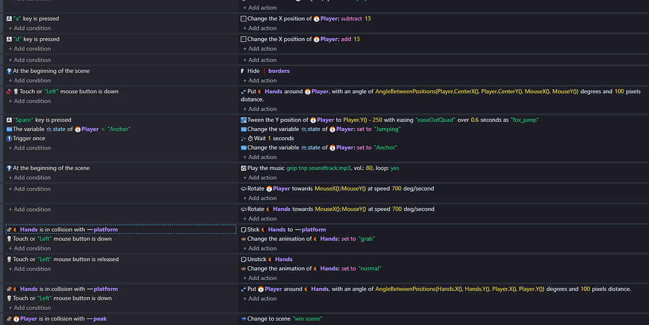
Task: Edit the "fox_jump" tween name
Action: 525,120
